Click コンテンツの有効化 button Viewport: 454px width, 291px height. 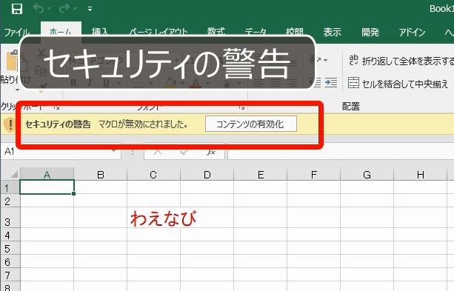coord(251,124)
